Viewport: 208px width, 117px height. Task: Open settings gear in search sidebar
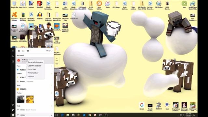point(13,105)
